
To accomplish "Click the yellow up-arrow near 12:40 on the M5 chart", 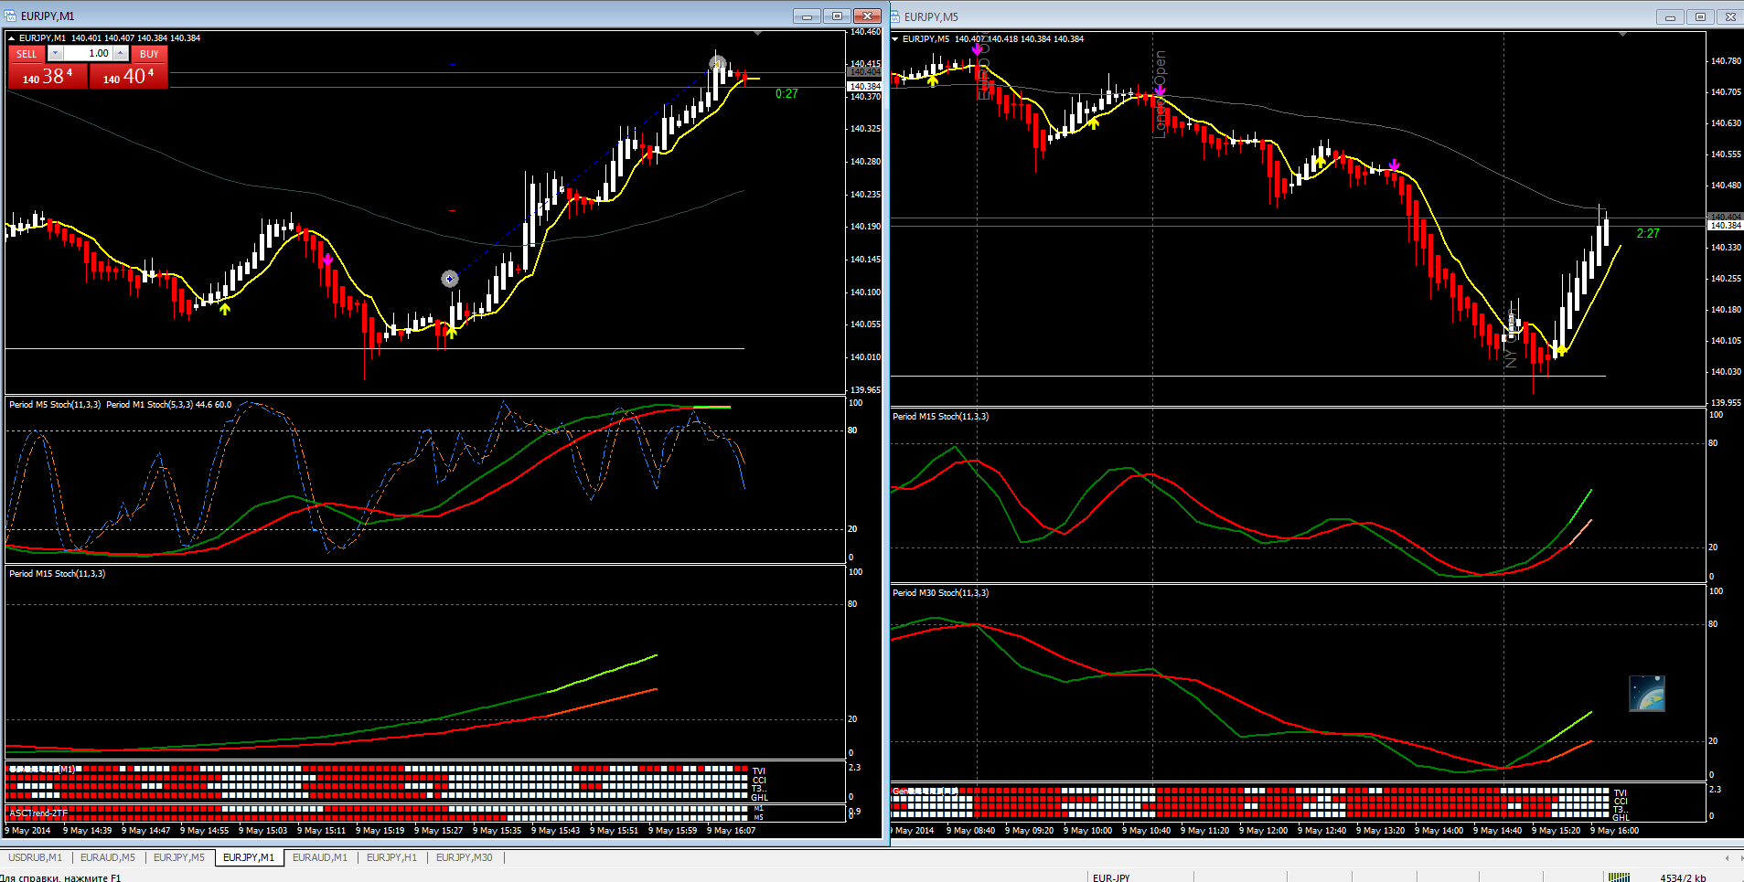I will pyautogui.click(x=1320, y=163).
